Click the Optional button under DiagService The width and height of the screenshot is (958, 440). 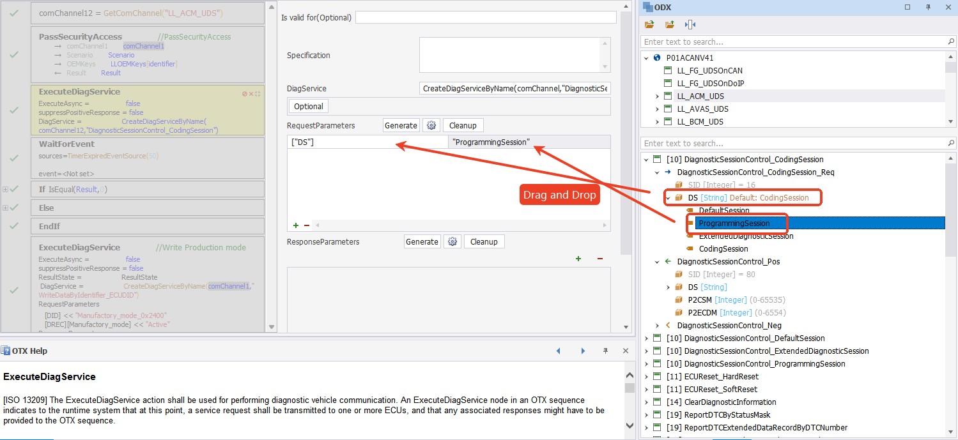[309, 106]
